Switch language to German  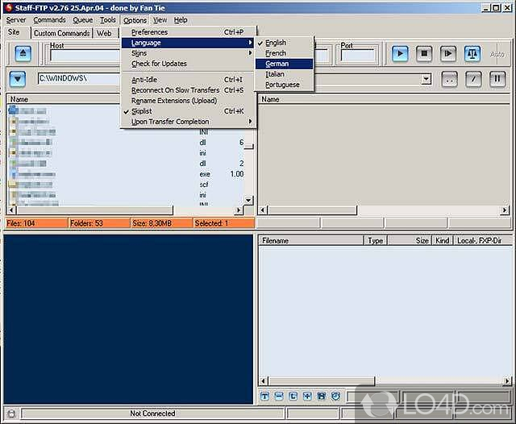277,64
